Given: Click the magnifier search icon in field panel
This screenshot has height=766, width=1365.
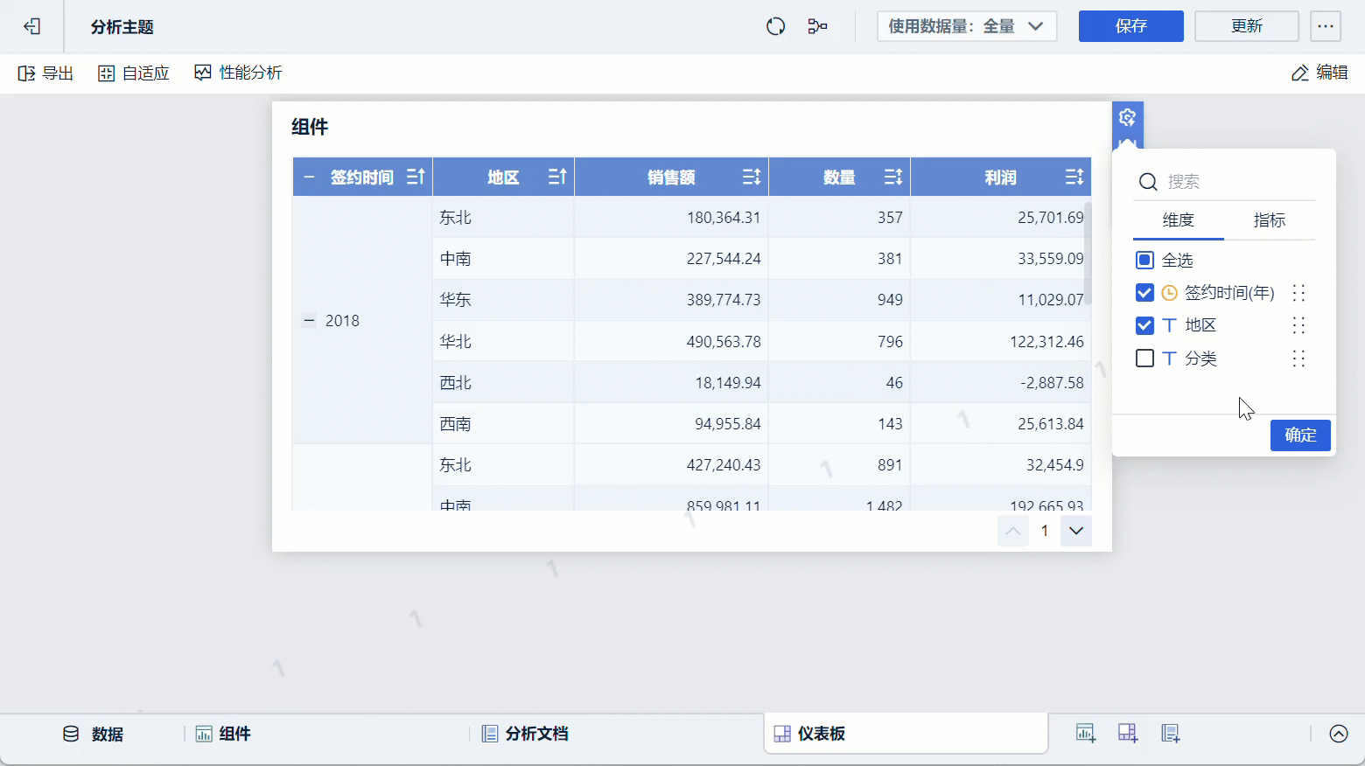Looking at the screenshot, I should point(1148,182).
